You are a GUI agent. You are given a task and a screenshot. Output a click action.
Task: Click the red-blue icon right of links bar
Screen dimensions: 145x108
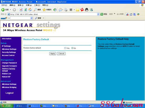[127, 14]
